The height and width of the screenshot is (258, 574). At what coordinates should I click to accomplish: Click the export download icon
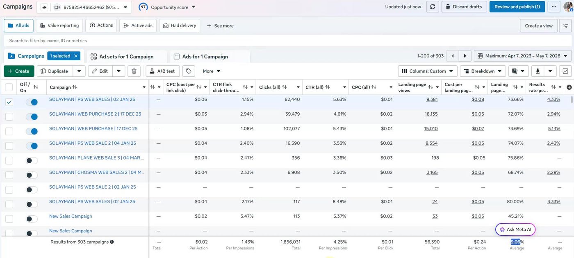coord(538,71)
